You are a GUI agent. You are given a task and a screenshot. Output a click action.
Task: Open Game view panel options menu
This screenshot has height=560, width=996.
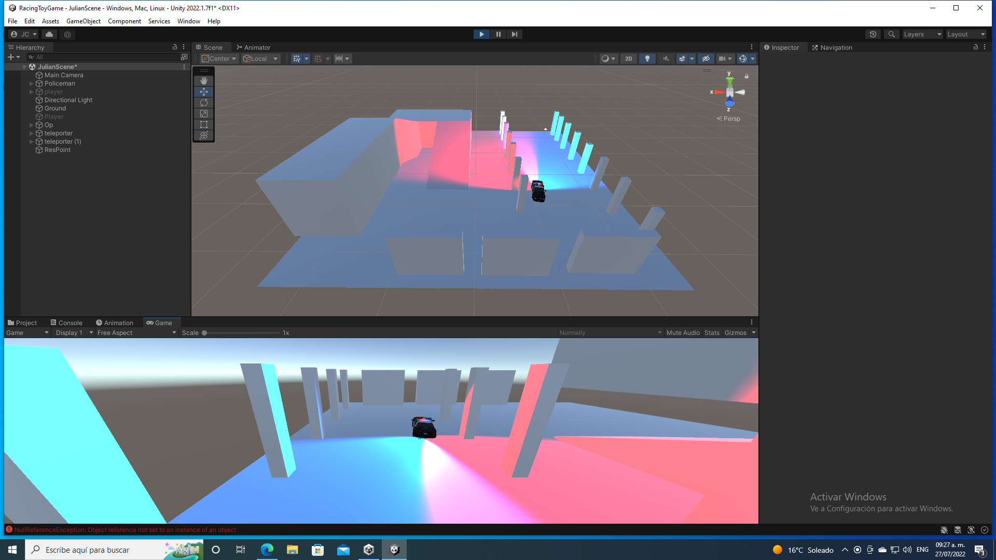[x=752, y=322]
